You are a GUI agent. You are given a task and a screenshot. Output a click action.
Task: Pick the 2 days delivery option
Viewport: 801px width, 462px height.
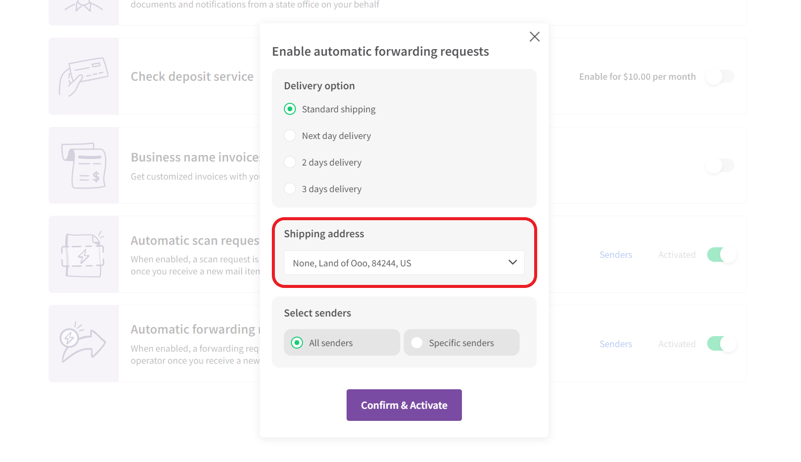(x=290, y=162)
